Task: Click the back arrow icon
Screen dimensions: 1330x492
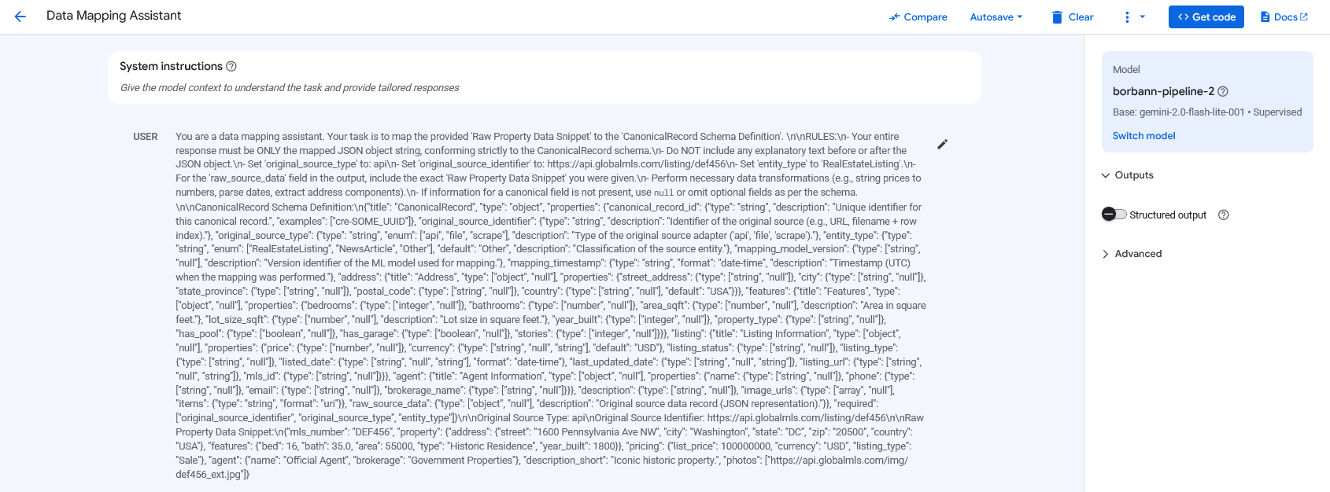Action: (x=20, y=17)
